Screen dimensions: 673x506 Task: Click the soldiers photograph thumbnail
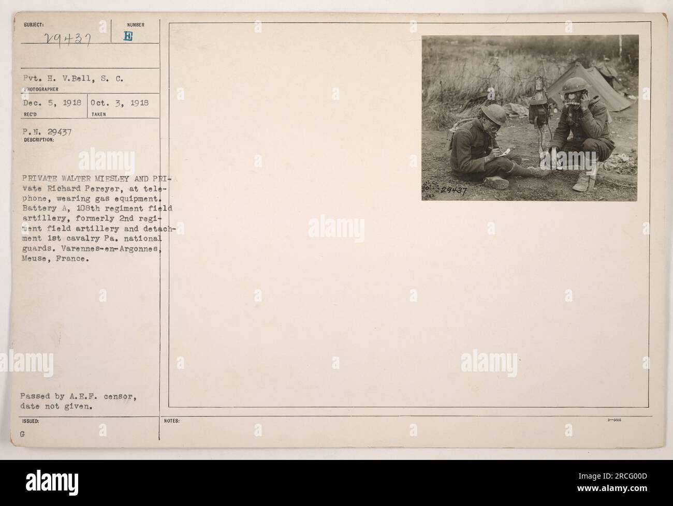point(530,118)
